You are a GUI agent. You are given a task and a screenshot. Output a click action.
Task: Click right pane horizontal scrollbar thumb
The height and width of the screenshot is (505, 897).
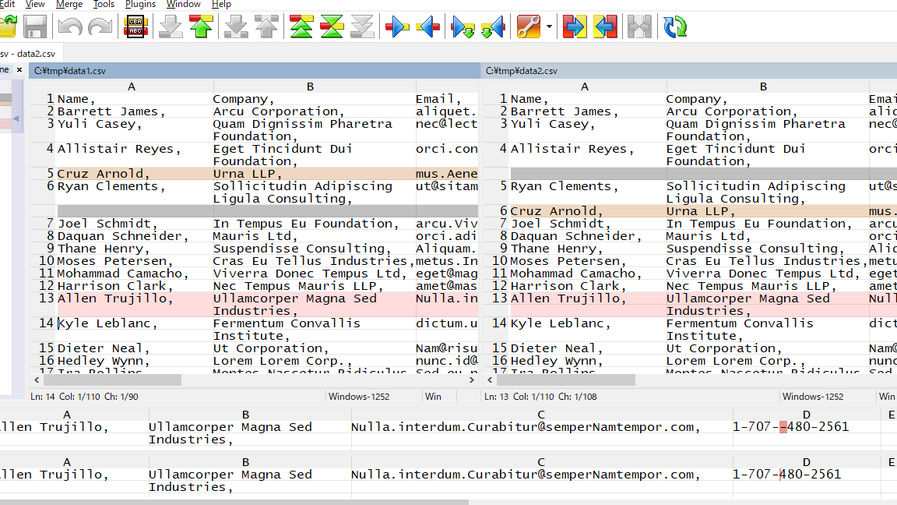(x=565, y=380)
